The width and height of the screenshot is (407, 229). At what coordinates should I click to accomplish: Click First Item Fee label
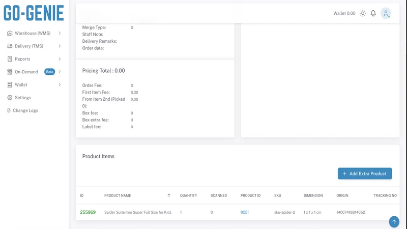(x=96, y=92)
